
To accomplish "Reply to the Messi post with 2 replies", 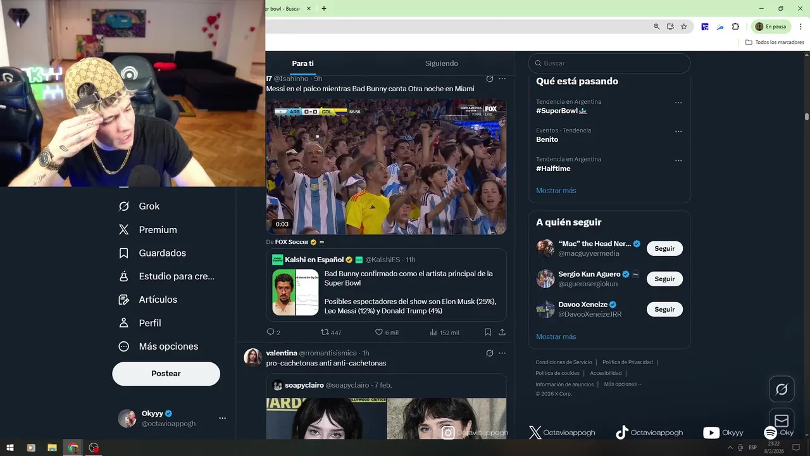I will (273, 332).
